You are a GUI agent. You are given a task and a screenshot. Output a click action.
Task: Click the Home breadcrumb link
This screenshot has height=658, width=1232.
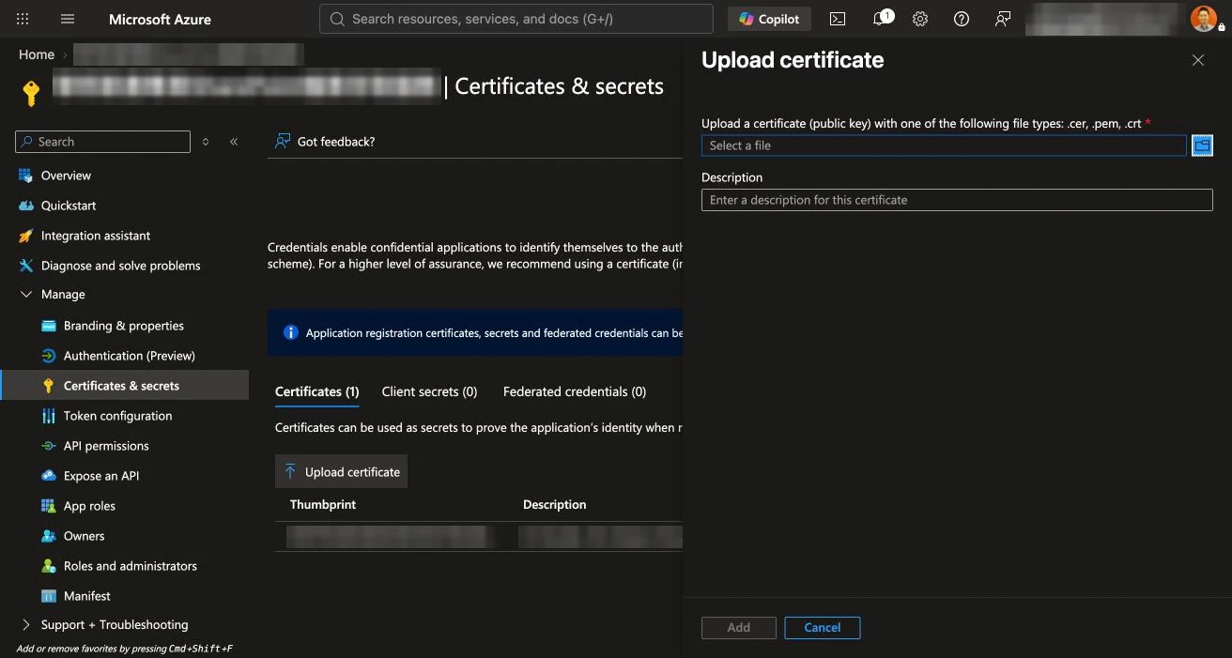tap(37, 54)
